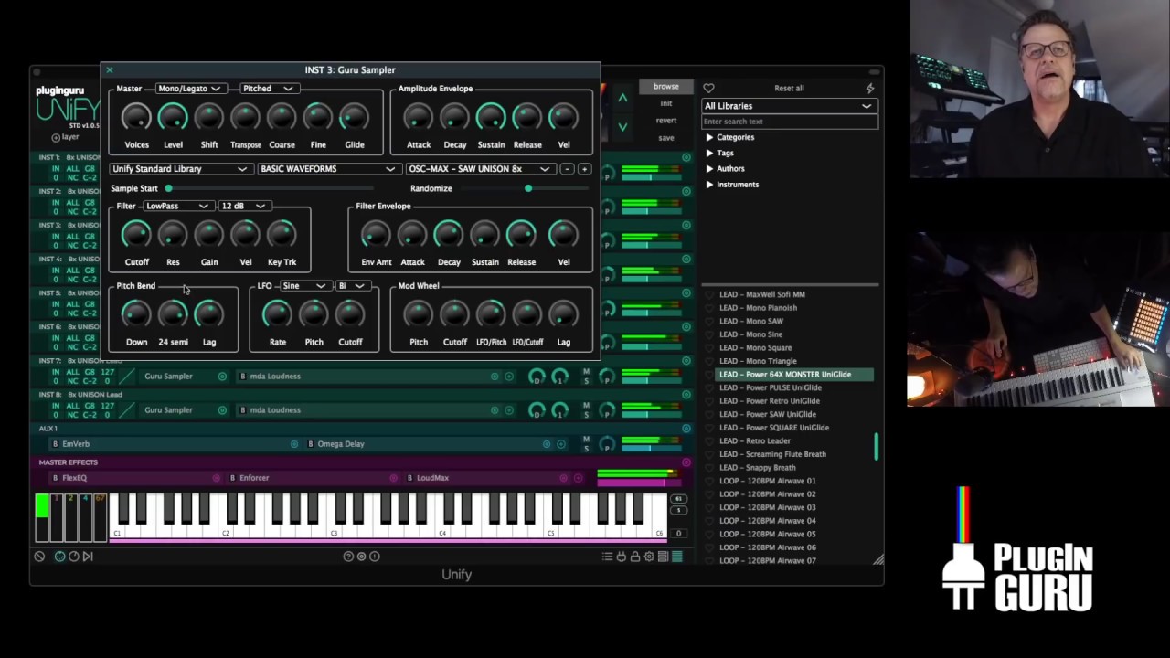Screen dimensions: 1170x658
Task: Add master effect plus icon after LoudMax
Action: pyautogui.click(x=578, y=478)
